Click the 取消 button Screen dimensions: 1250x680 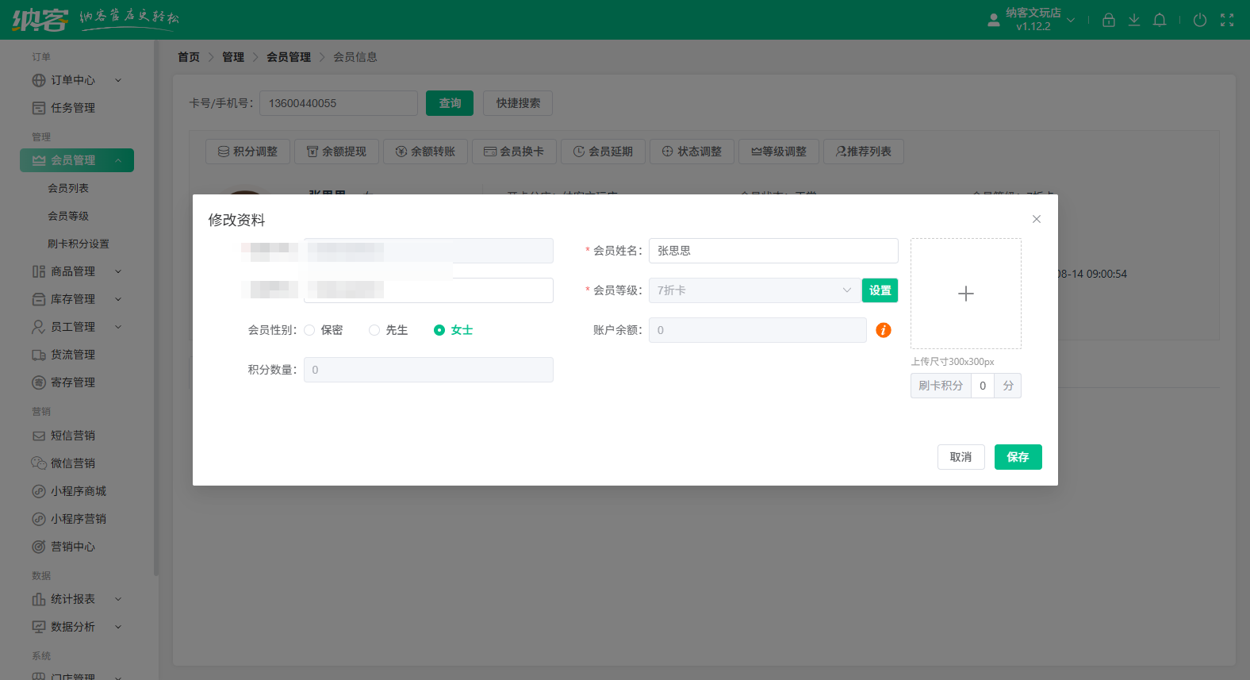coord(961,457)
